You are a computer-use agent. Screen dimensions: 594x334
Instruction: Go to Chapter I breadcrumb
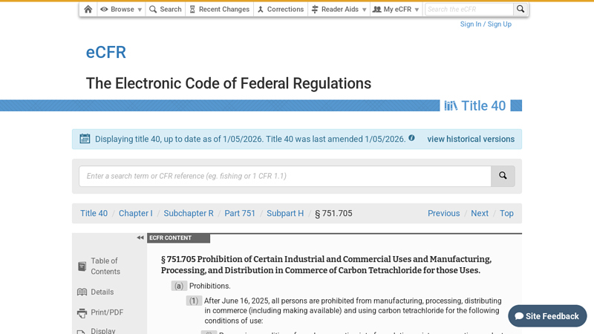[x=136, y=213]
